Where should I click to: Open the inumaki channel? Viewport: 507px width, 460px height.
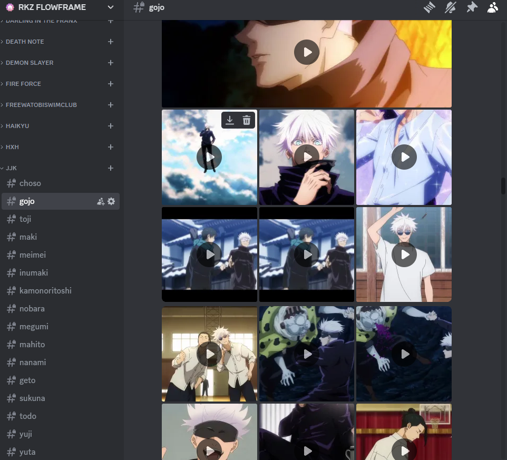pos(61,273)
